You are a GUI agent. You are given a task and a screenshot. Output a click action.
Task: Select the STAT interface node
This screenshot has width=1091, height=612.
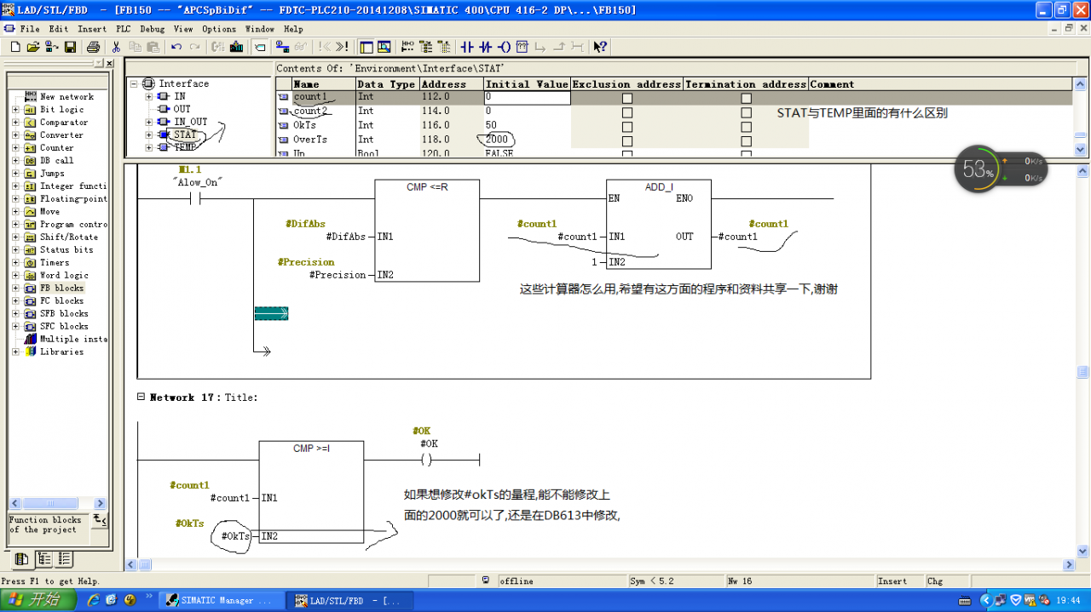point(185,134)
